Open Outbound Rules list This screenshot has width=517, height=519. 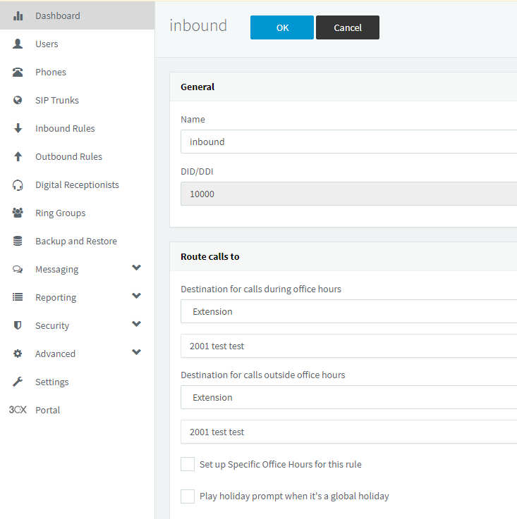pyautogui.click(x=78, y=156)
